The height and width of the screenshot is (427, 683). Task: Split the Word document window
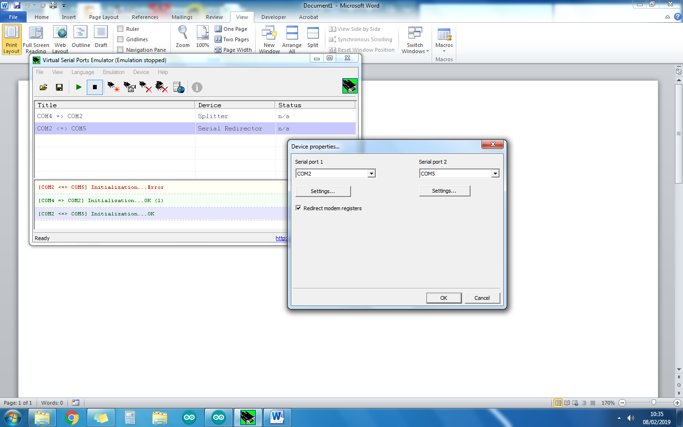(313, 37)
